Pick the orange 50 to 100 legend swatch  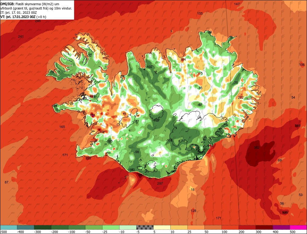pyautogui.click(x=213, y=227)
